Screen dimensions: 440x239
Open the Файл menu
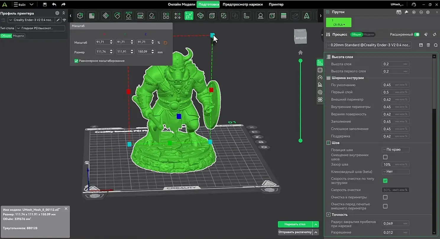click(20, 4)
